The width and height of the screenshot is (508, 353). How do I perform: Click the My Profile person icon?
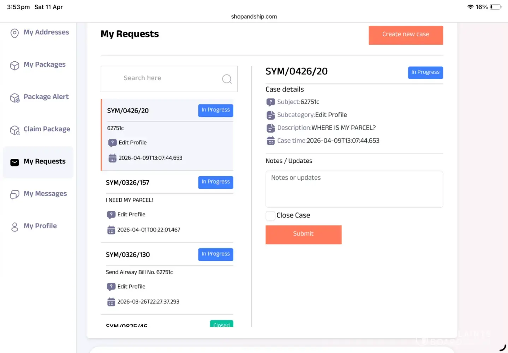click(14, 227)
